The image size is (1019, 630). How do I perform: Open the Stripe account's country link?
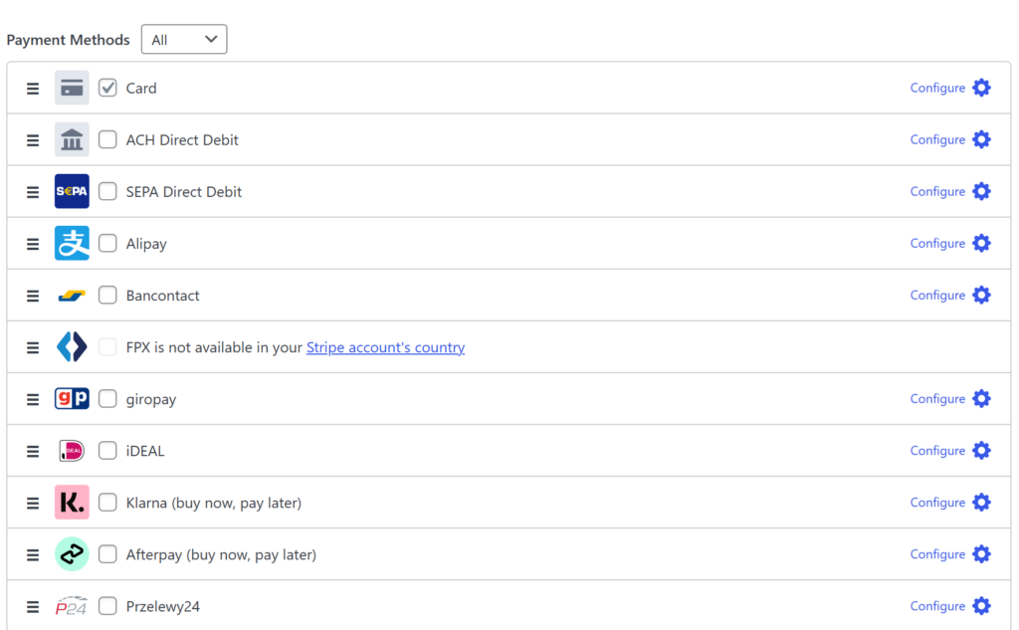tap(385, 347)
